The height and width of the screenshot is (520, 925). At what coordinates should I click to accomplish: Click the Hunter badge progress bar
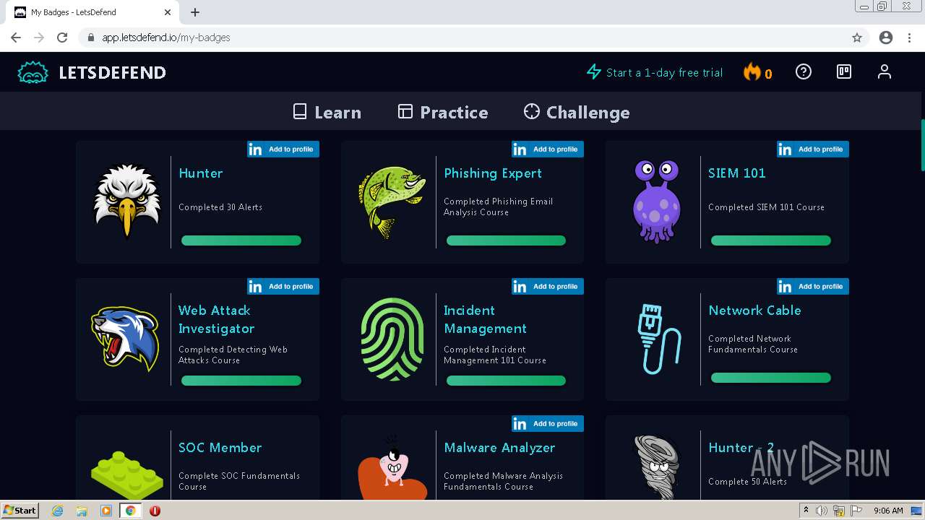[x=241, y=240]
